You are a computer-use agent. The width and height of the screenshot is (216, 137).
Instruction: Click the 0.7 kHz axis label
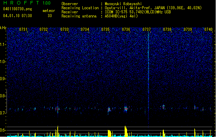tap(3, 113)
